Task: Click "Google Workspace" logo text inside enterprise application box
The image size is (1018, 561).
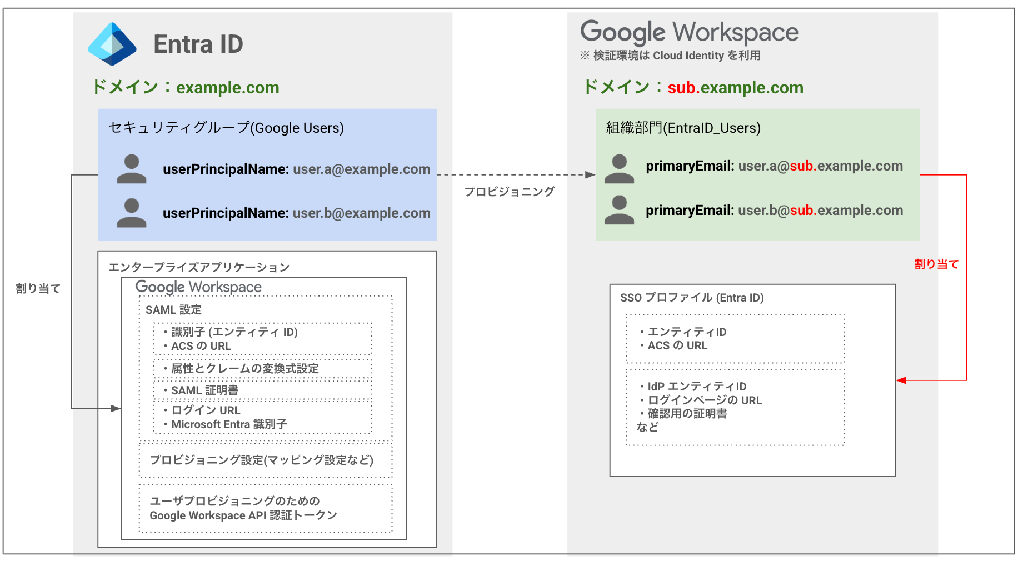Action: point(198,287)
